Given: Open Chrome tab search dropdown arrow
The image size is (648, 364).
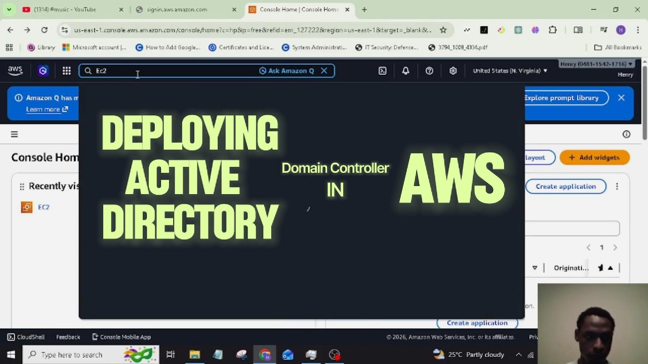Looking at the screenshot, I should click(x=9, y=10).
